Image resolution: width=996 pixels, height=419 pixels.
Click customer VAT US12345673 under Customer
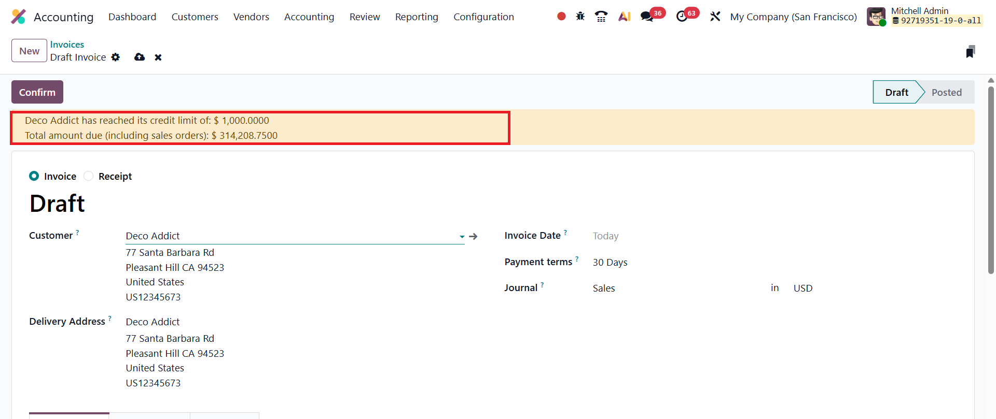pos(153,297)
